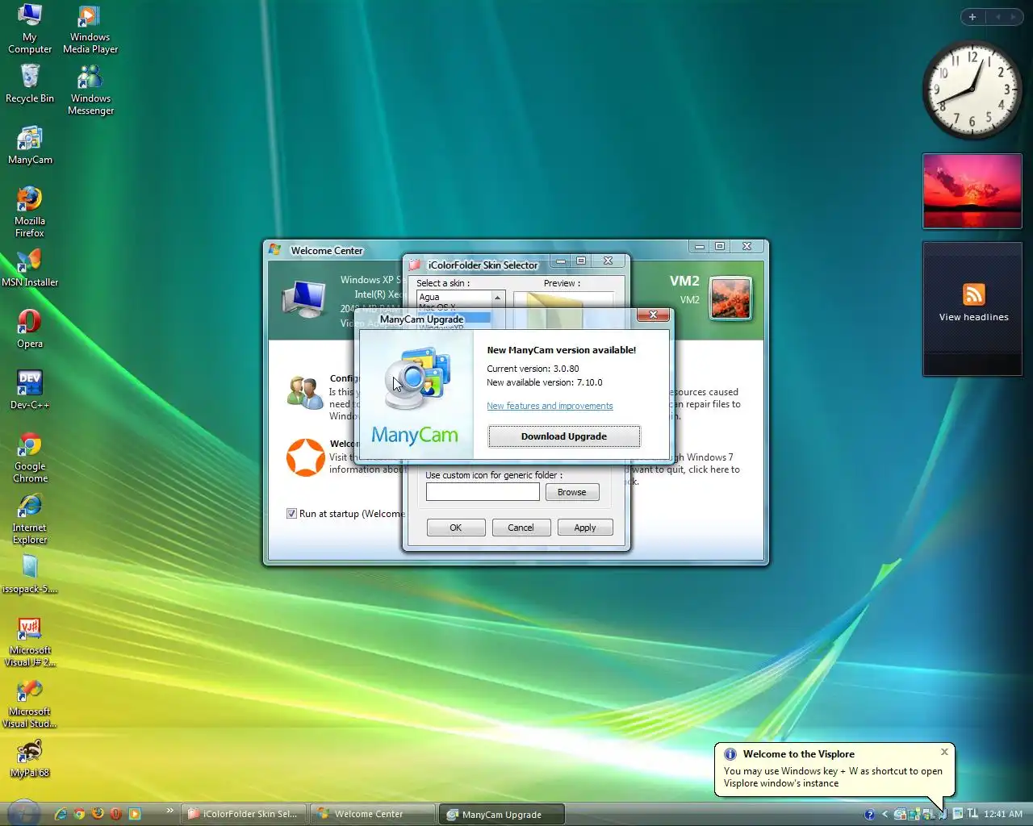
Task: Click the users icon beside Config heading
Action: (x=305, y=392)
